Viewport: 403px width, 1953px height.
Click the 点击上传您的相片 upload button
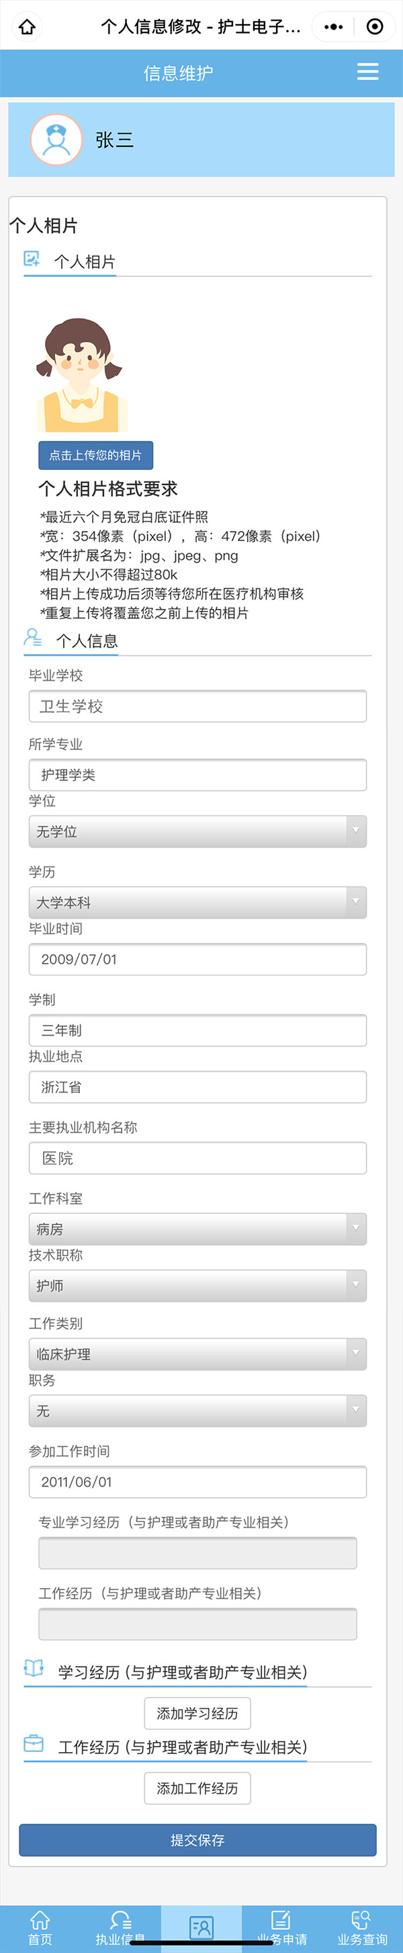click(x=95, y=455)
